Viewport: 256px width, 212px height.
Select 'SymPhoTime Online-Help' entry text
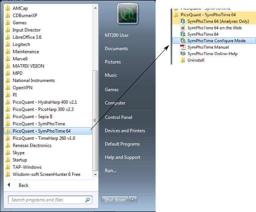click(212, 54)
